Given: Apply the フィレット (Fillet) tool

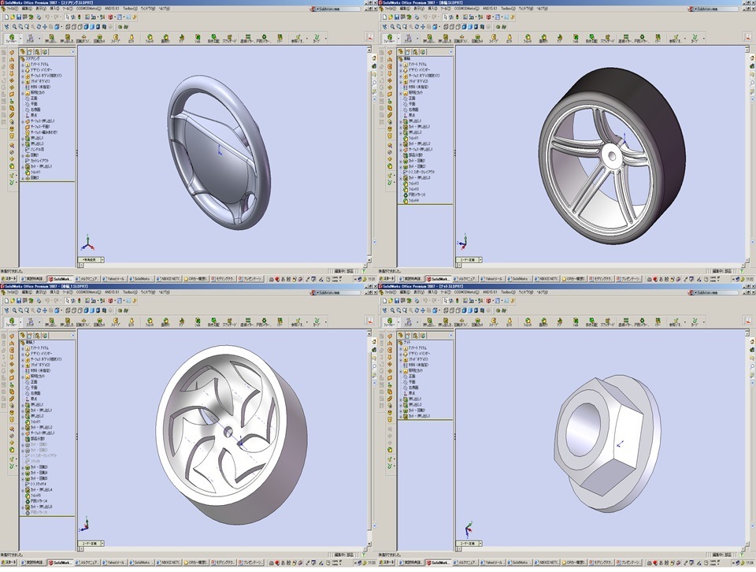Looking at the screenshot, I should [150, 35].
